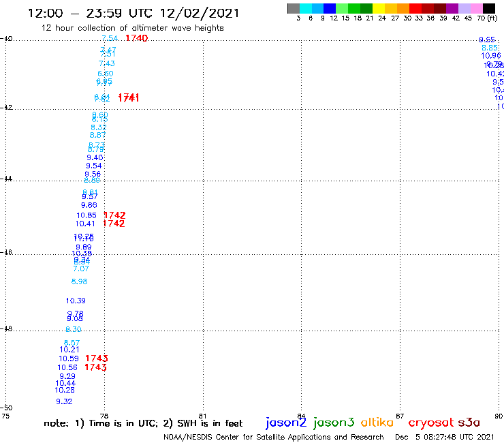Select the 'altika' satellite legend label
Screen dimensions: 504x443
point(377,422)
